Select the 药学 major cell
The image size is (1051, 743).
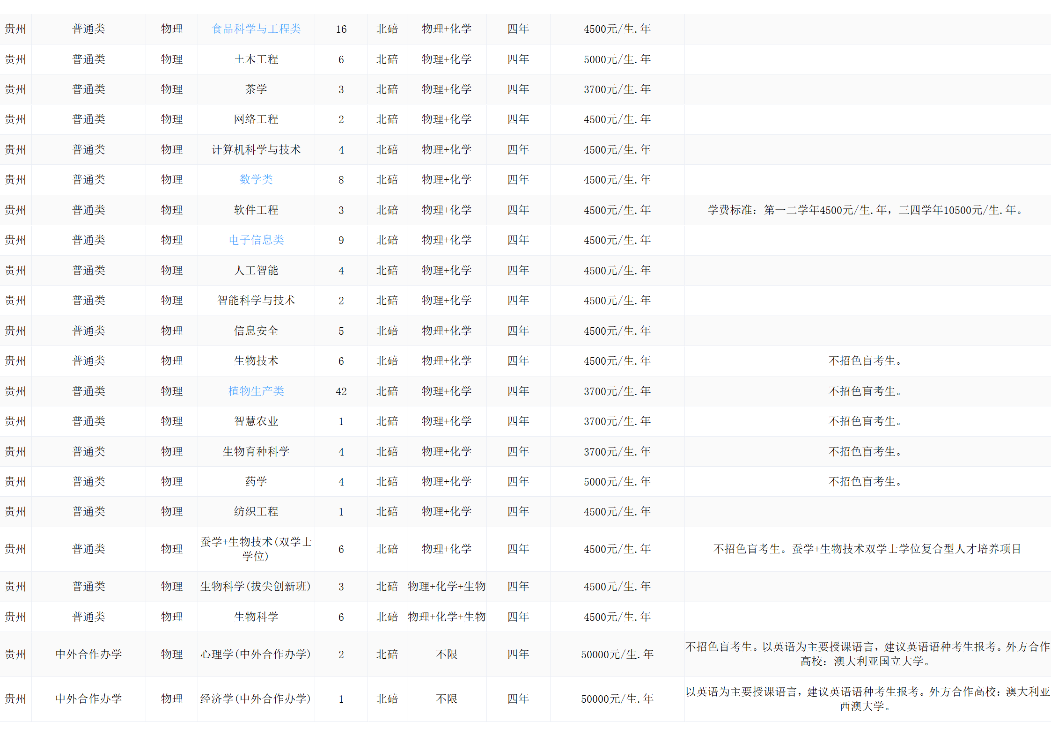tap(256, 482)
